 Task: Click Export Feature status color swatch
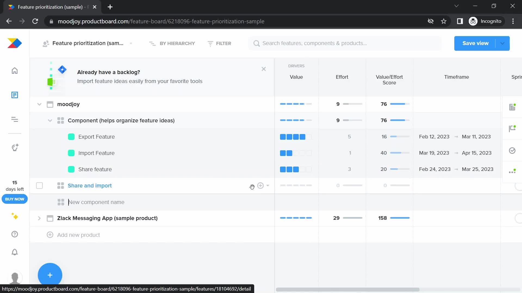tap(71, 137)
